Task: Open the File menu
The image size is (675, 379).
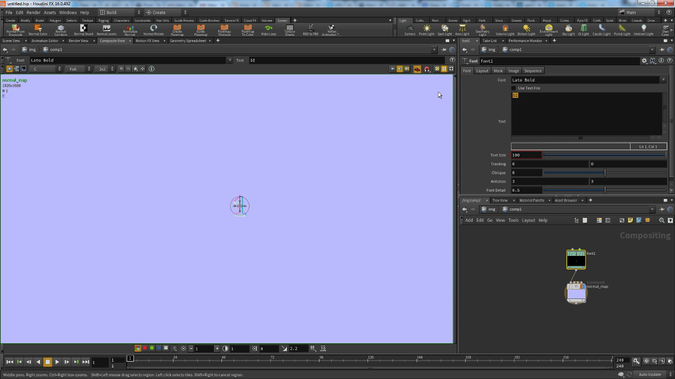Action: pyautogui.click(x=9, y=12)
